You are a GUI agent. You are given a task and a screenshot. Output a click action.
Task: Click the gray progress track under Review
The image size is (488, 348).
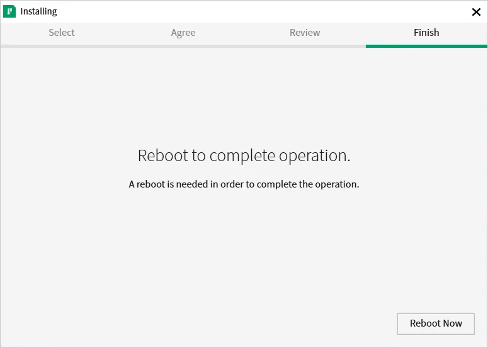[305, 46]
